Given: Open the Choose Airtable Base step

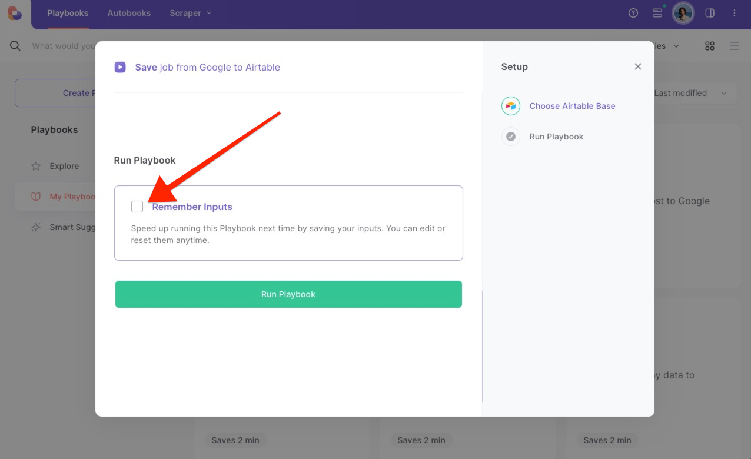Looking at the screenshot, I should [x=572, y=106].
